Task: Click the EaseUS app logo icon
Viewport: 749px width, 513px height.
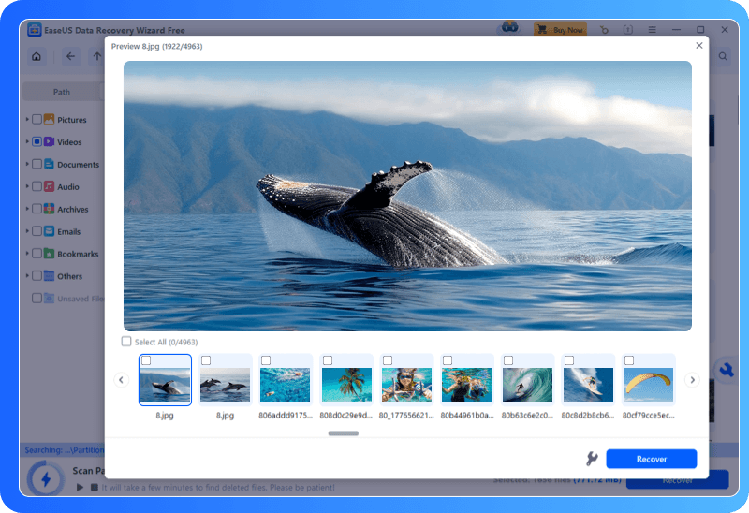Action: 34,30
